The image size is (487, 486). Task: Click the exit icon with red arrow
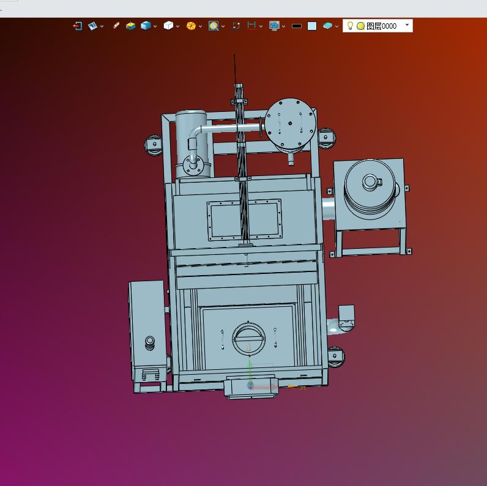77,26
